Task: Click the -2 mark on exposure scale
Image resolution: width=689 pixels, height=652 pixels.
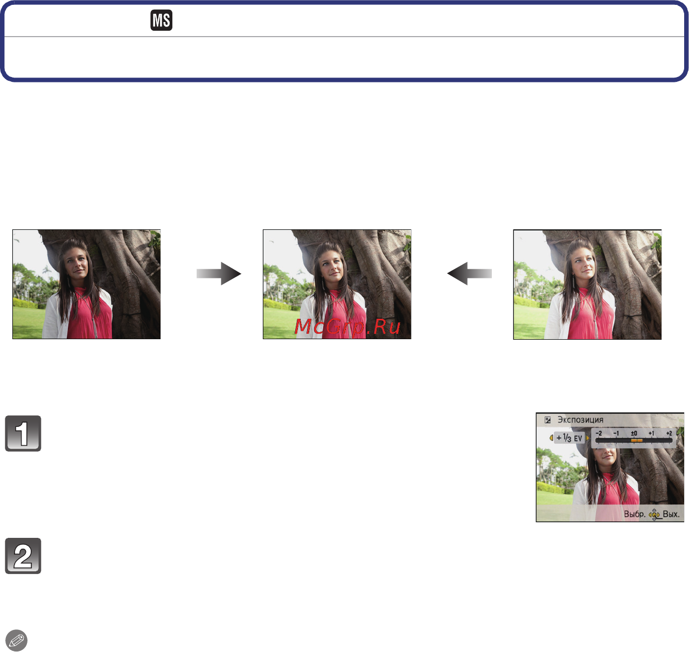Action: pyautogui.click(x=598, y=433)
